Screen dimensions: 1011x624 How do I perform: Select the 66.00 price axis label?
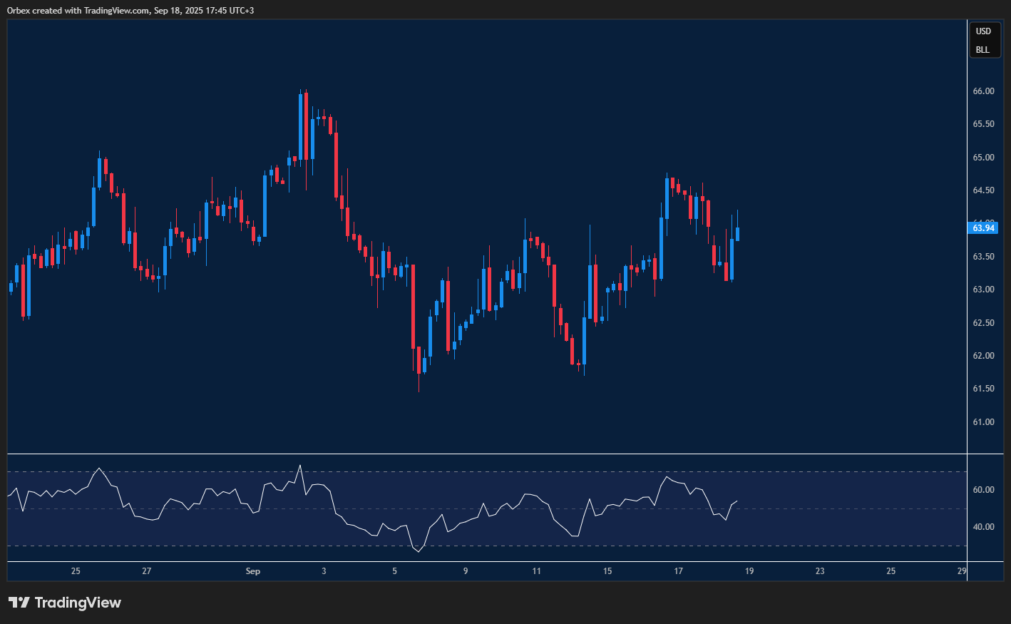point(983,91)
